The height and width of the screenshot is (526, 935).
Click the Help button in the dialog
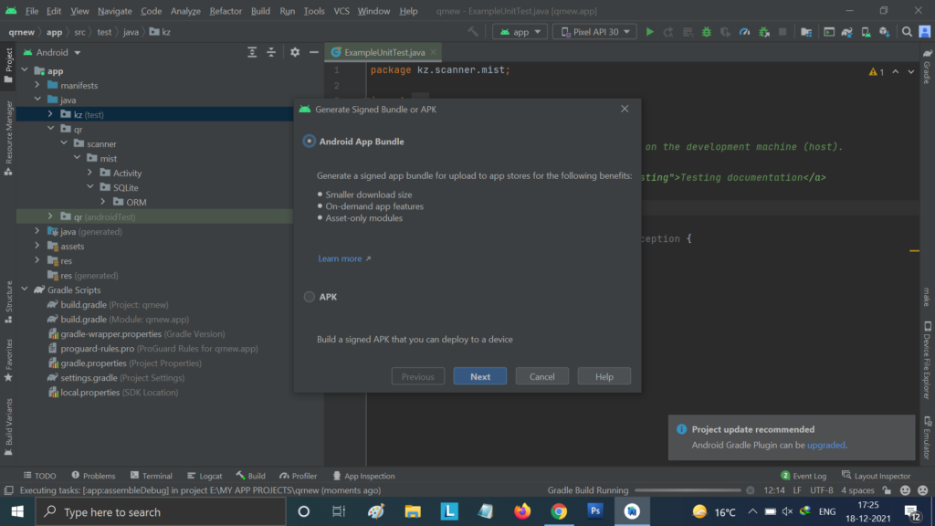(604, 376)
